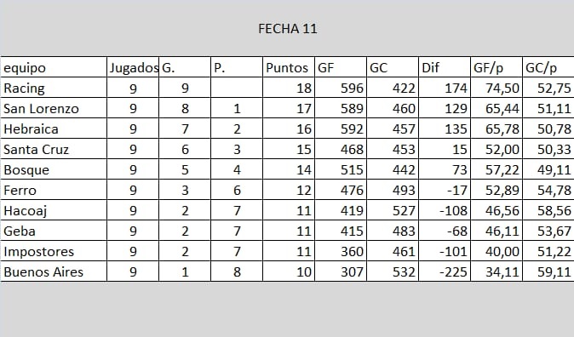Click the equipo column header

54,67
